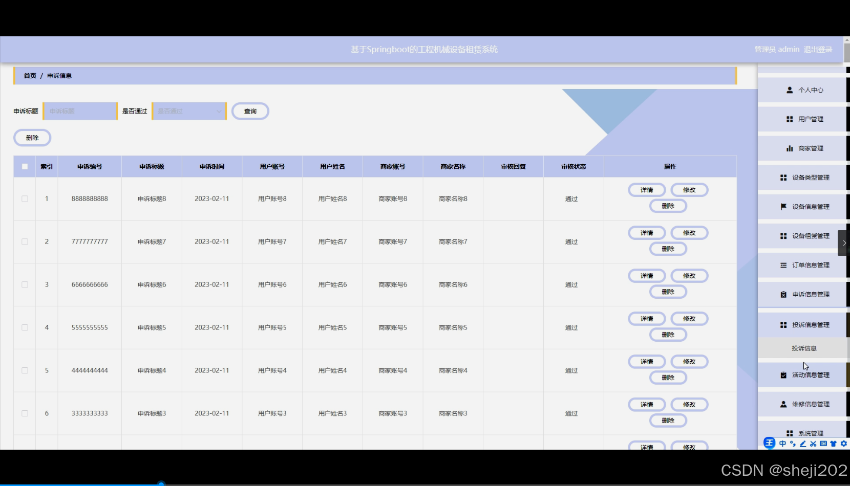Click 详情 button for 申诉标题8 row
Screen dimensions: 850x486
(x=647, y=190)
